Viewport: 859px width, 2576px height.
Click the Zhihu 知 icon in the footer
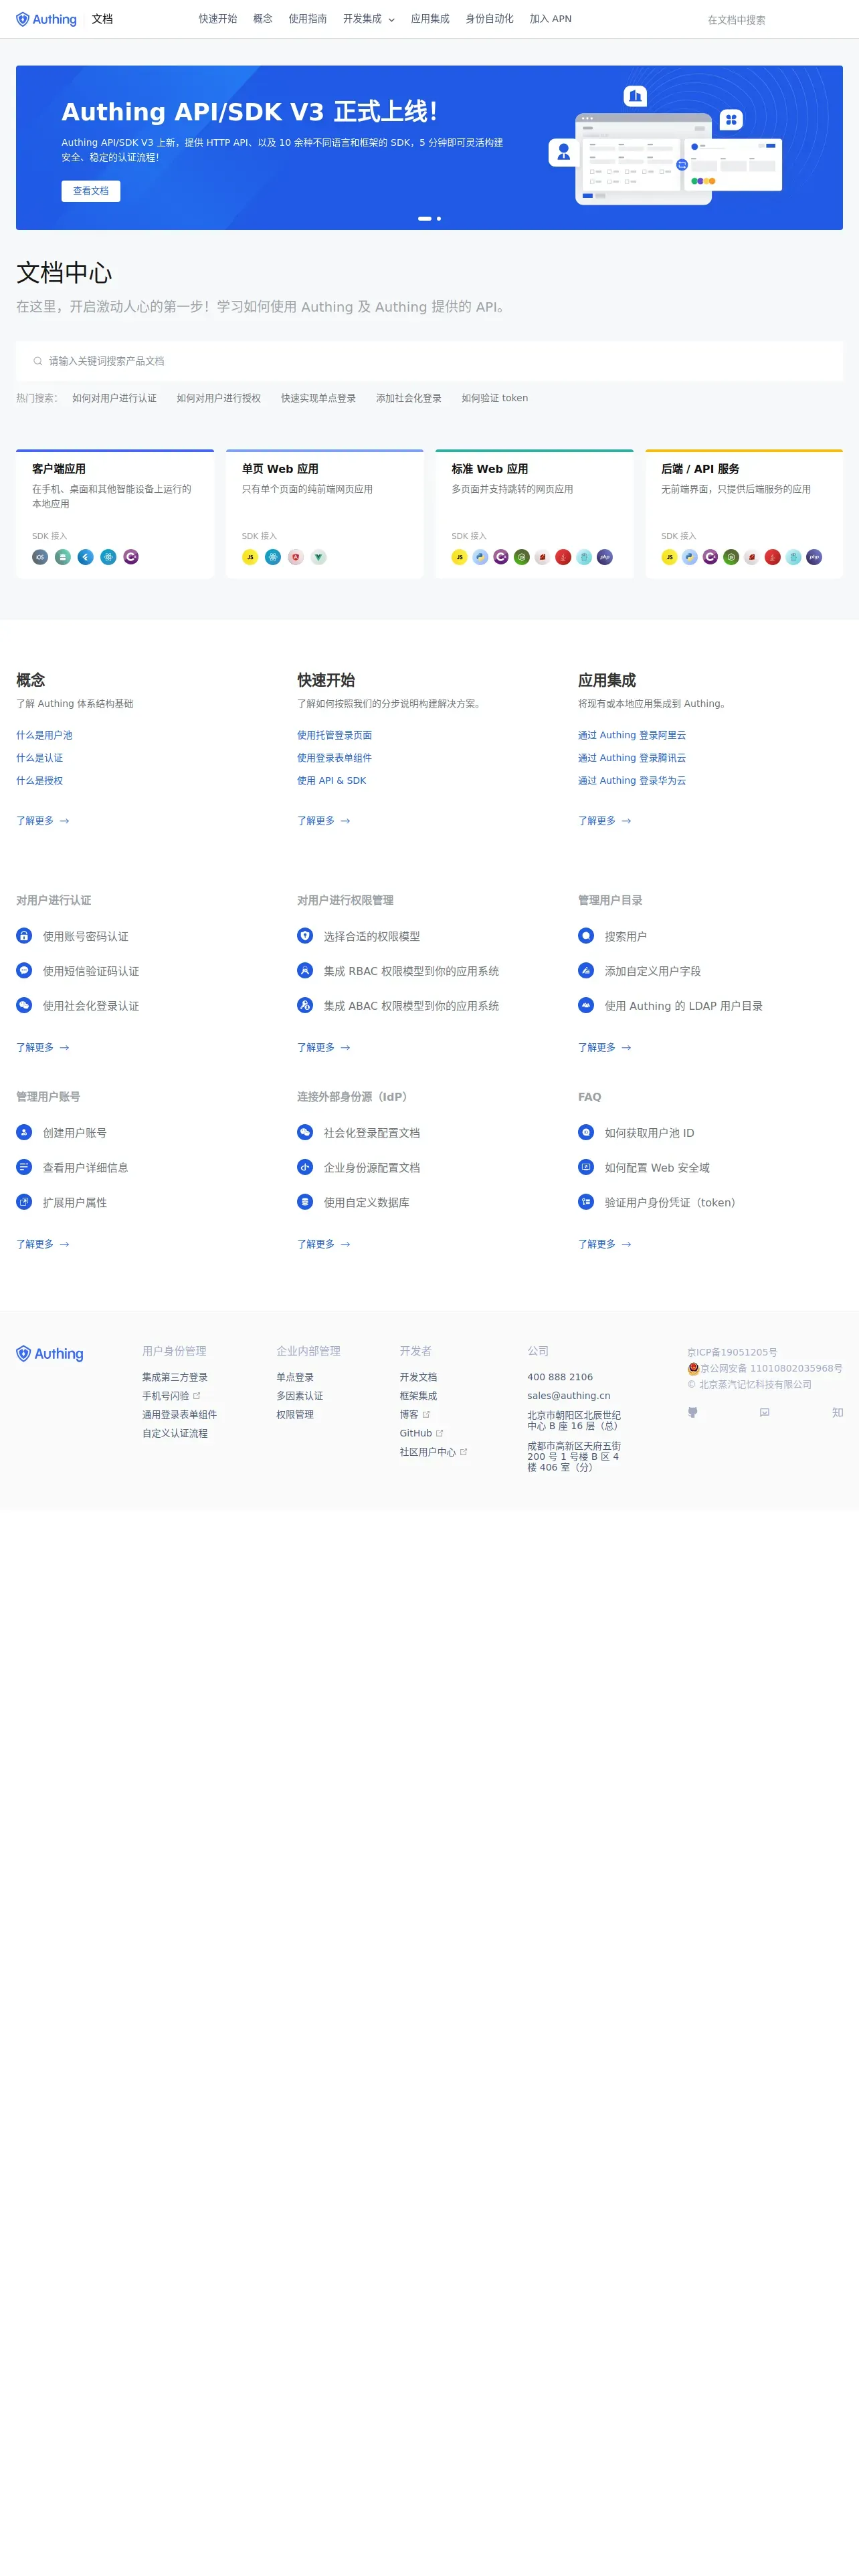coord(837,1412)
